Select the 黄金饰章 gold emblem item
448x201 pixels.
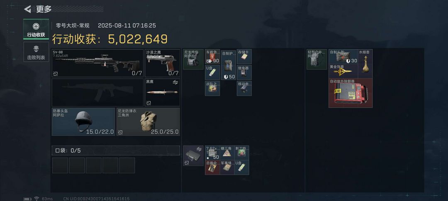343,71
